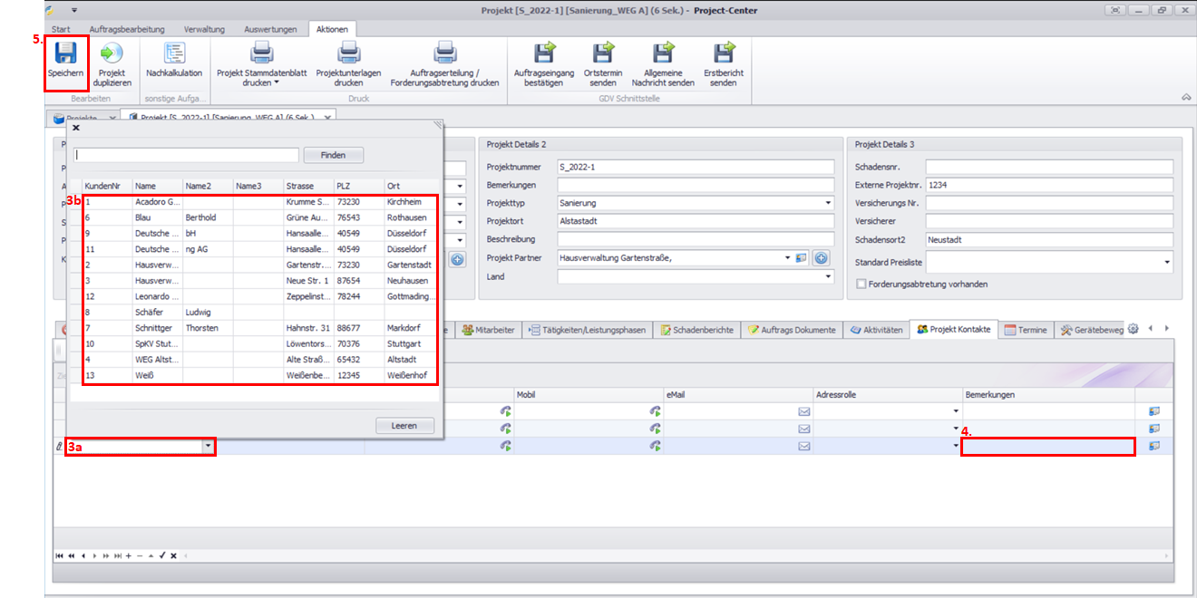Image resolution: width=1197 pixels, height=598 pixels.
Task: Switch to the Auswertungen ribbon tab
Action: coord(271,29)
